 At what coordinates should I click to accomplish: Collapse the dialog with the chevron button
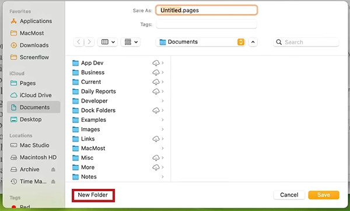(x=253, y=42)
